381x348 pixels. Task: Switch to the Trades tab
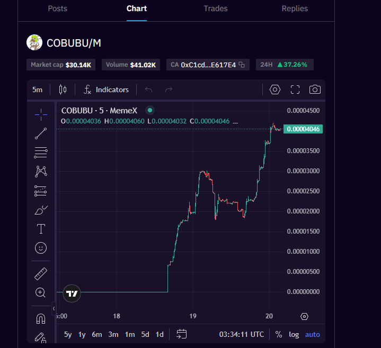click(x=216, y=8)
